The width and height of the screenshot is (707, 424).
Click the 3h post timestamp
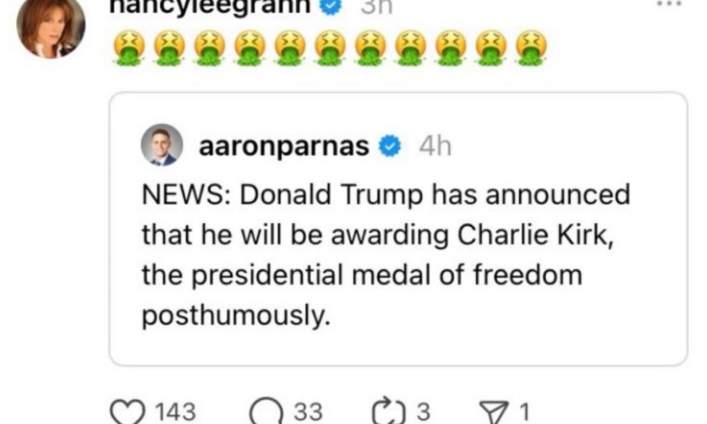pos(376,7)
